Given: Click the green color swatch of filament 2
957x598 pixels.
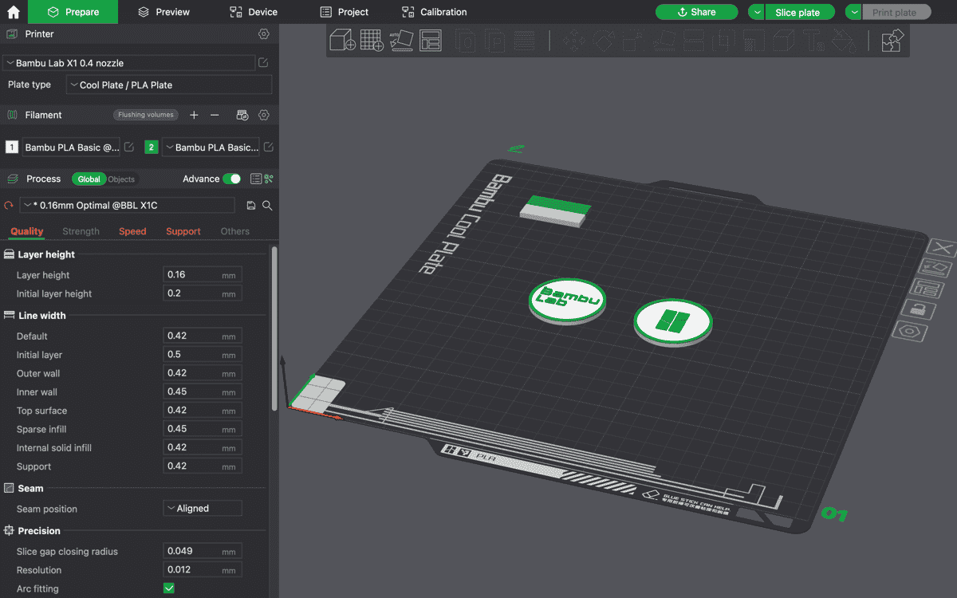Looking at the screenshot, I should click(x=152, y=147).
